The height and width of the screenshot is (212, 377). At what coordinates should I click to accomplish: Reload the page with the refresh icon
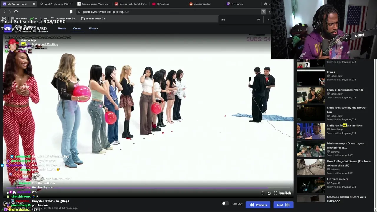[16, 12]
